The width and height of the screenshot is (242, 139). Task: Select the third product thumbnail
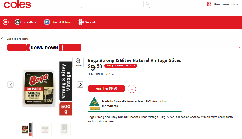point(64,130)
